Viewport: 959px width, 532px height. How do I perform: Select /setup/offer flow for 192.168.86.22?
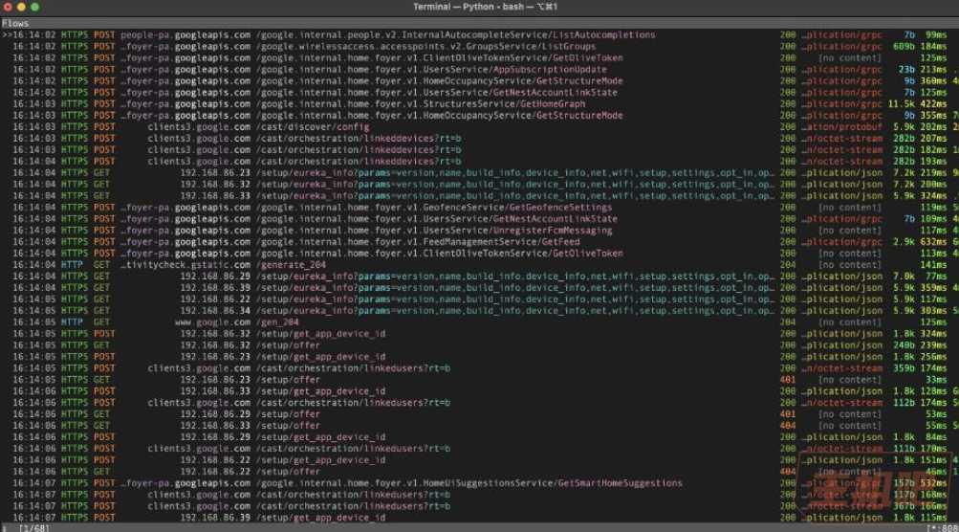(480, 472)
